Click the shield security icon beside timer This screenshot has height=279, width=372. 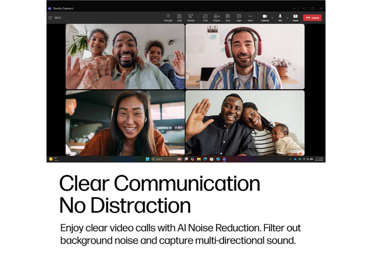(x=50, y=18)
